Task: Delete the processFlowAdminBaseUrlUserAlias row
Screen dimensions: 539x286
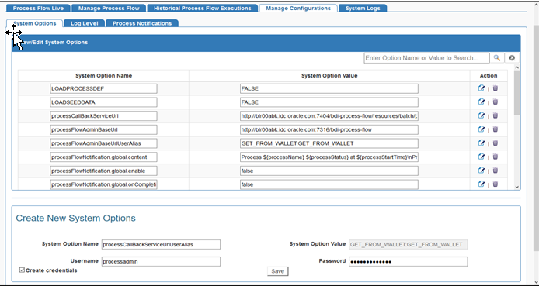Action: pyautogui.click(x=496, y=143)
